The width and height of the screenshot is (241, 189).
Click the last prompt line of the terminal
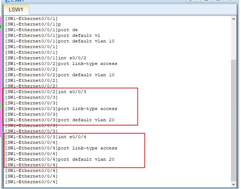(x=32, y=182)
